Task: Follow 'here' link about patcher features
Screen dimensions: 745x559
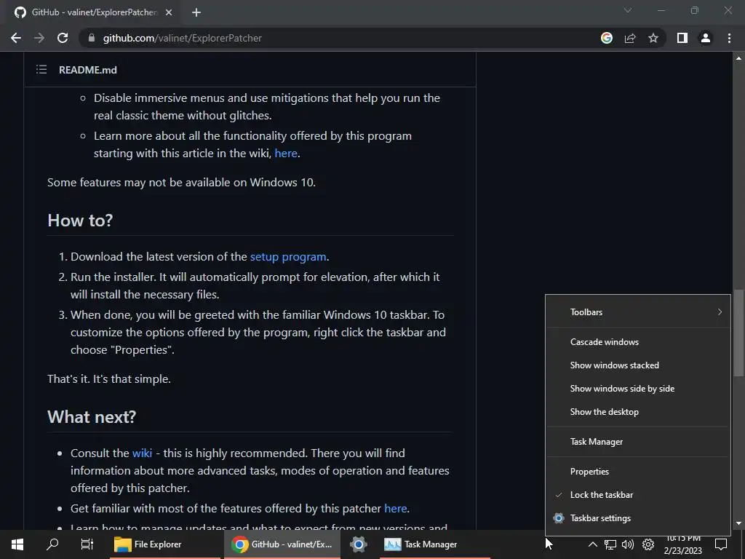Action: [395, 509]
